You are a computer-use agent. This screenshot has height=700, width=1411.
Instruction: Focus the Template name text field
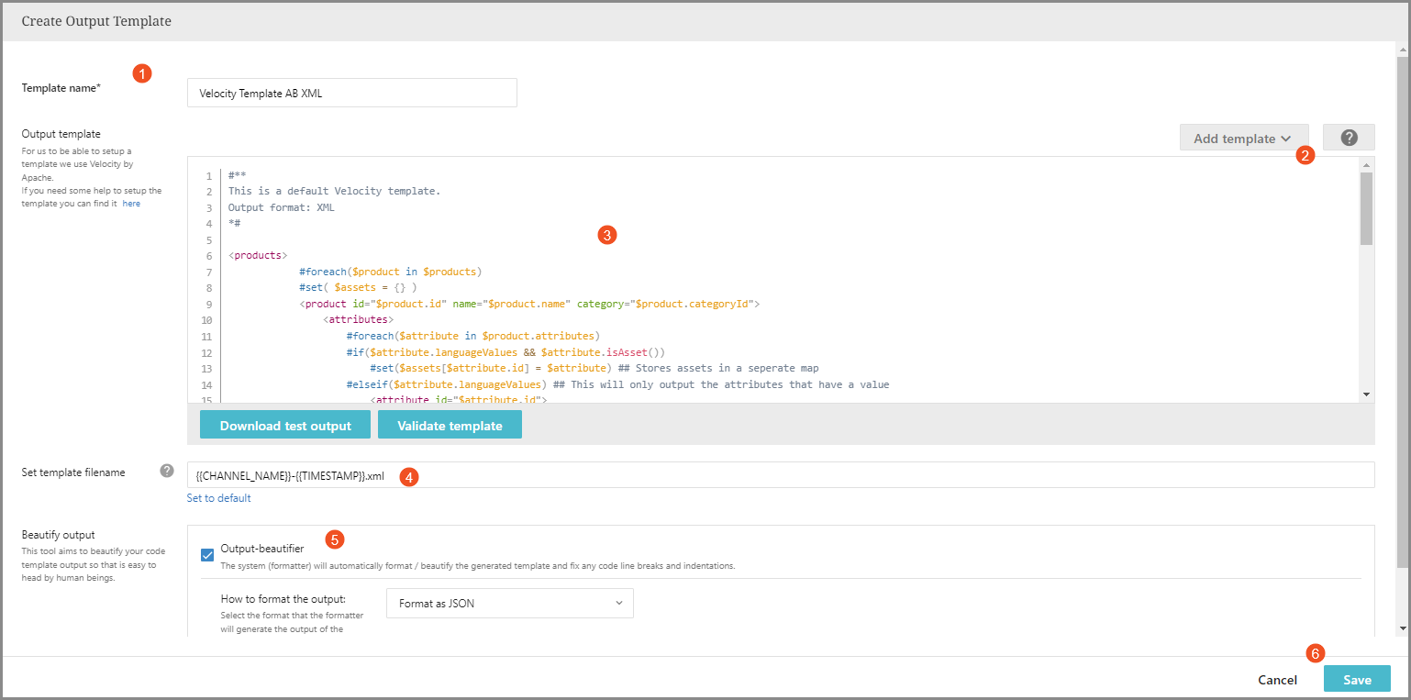[351, 93]
